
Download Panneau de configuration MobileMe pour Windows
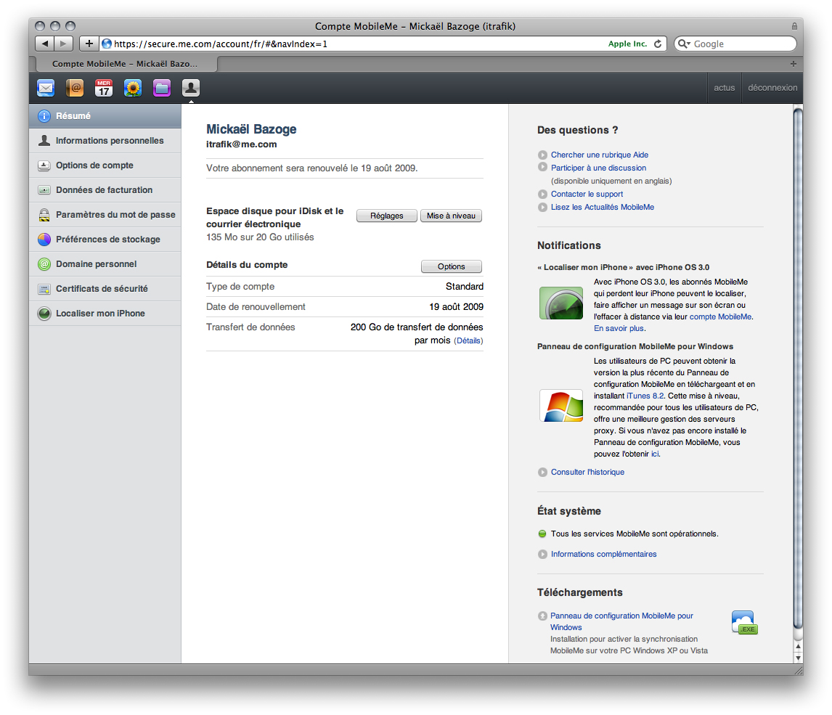621,621
